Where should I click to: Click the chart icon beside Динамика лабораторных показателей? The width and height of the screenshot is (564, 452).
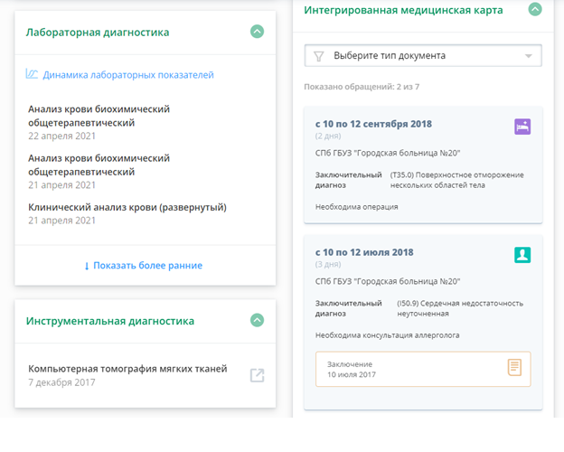coord(32,74)
